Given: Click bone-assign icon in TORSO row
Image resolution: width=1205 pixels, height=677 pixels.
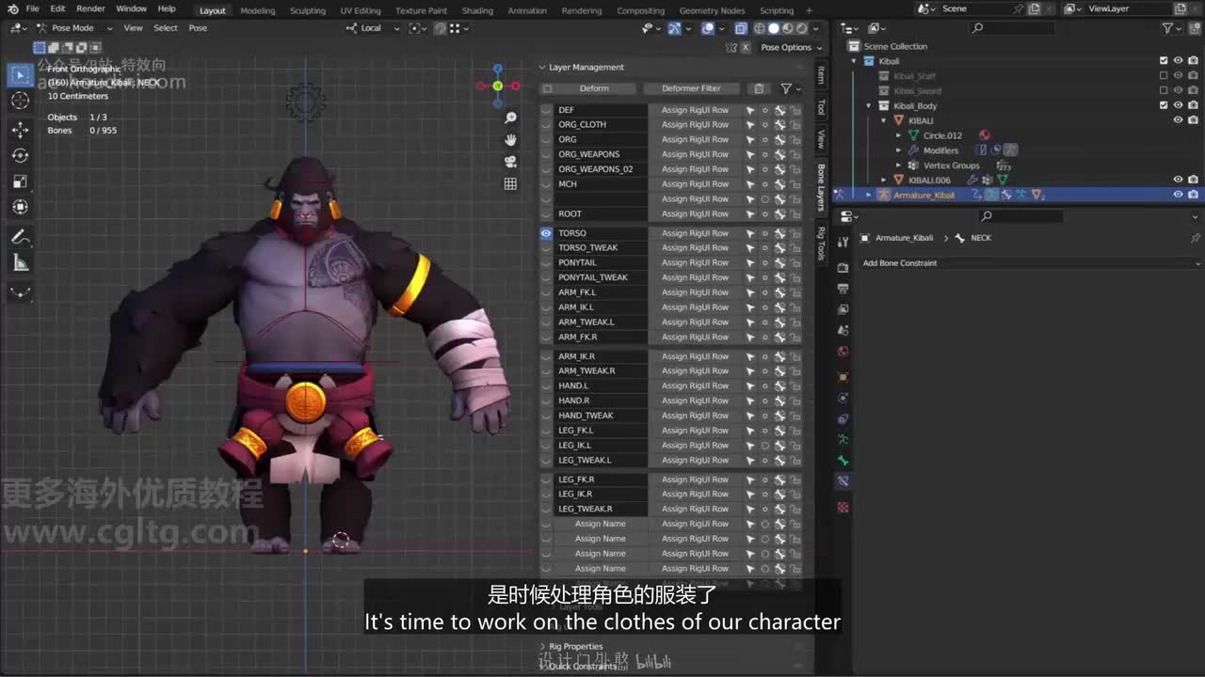Looking at the screenshot, I should (779, 233).
